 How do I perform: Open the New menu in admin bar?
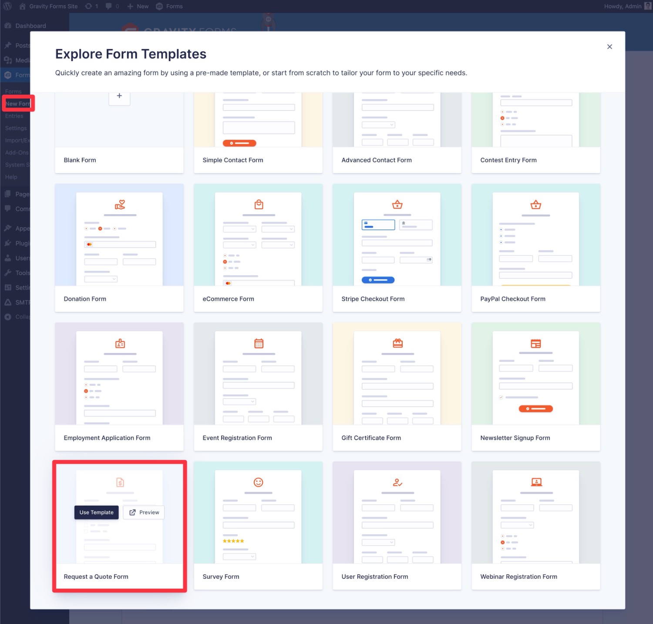[x=138, y=6]
